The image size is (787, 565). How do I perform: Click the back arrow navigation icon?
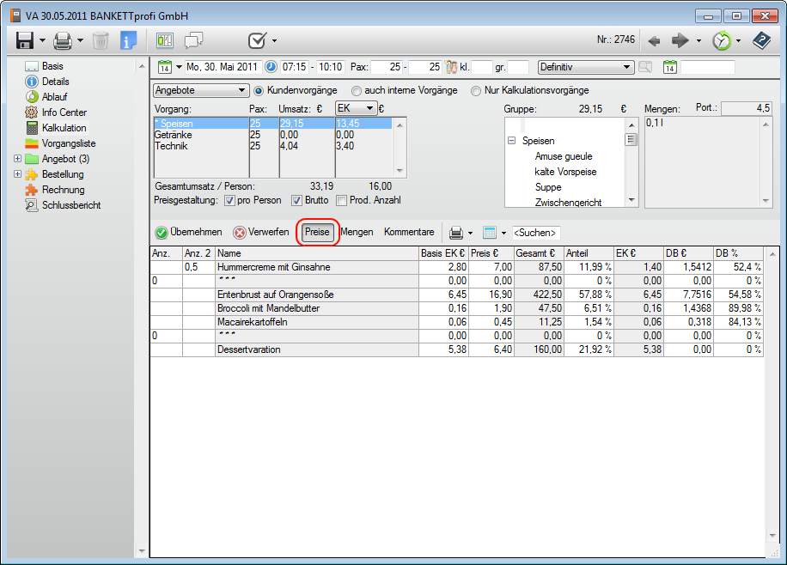coord(654,40)
